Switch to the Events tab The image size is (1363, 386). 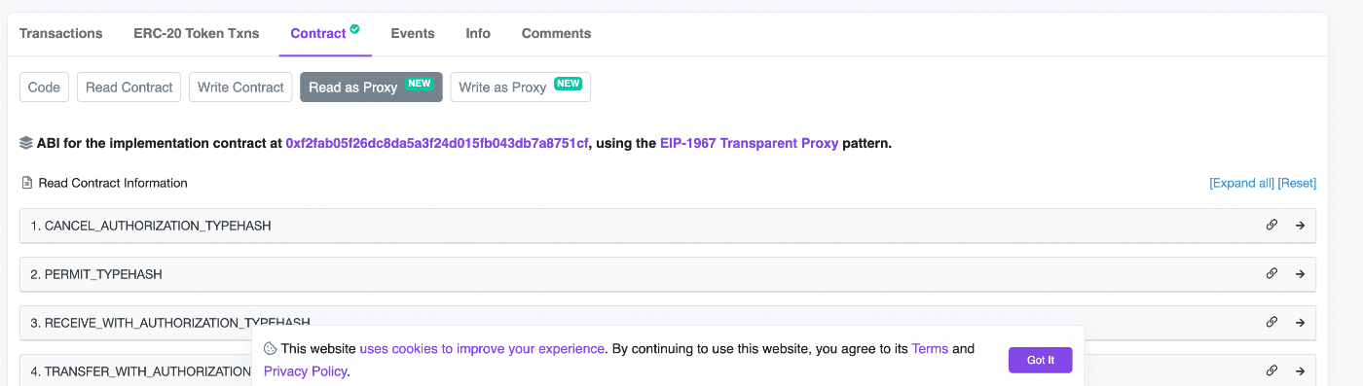click(x=413, y=33)
